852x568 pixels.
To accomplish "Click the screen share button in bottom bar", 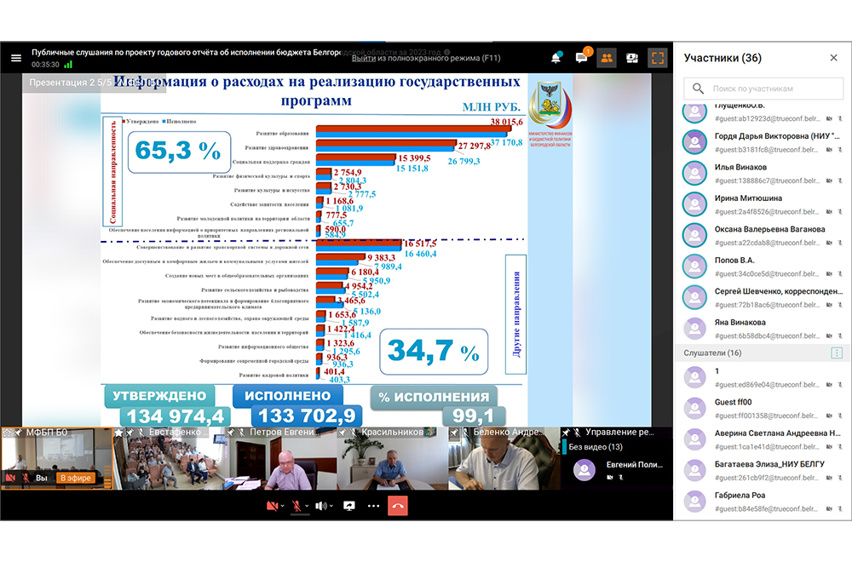I will 349,506.
